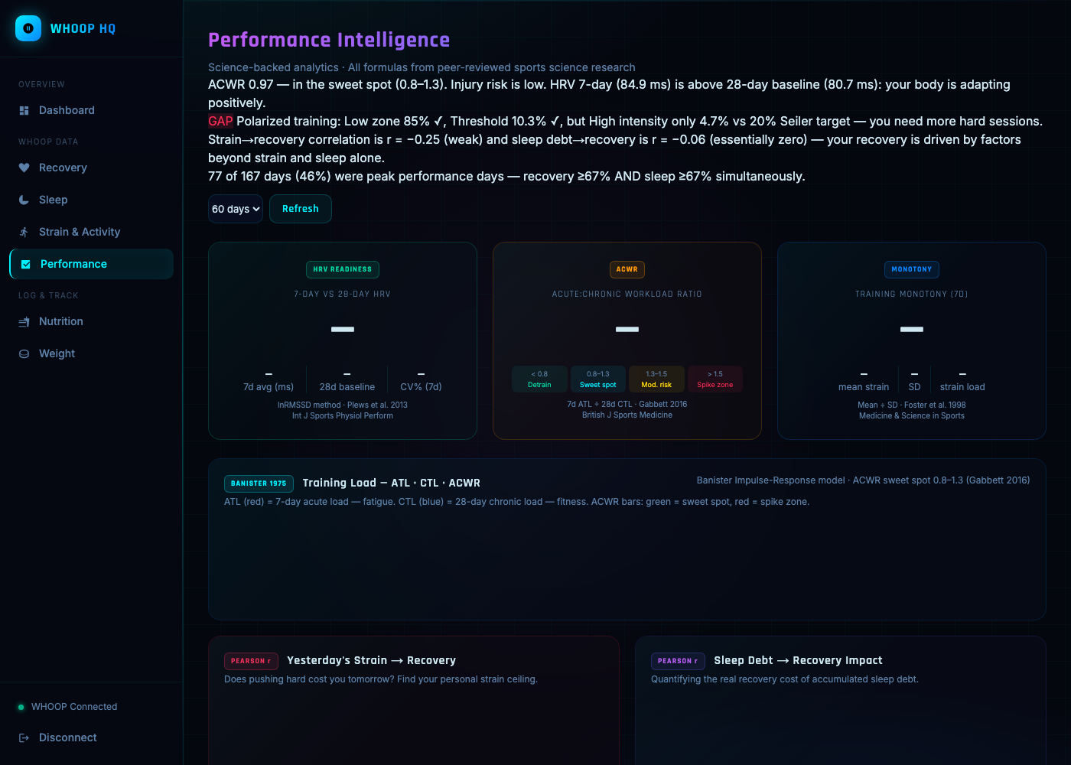Click the purple PEARSON r badge for Sleep Debt
The height and width of the screenshot is (765, 1071).
pyautogui.click(x=678, y=661)
